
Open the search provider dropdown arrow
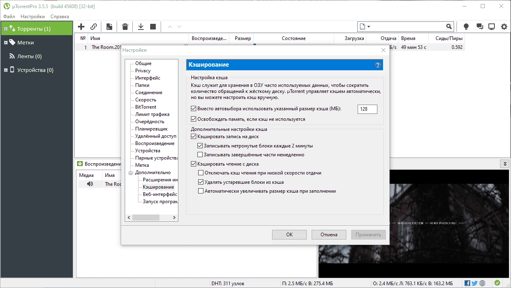pyautogui.click(x=369, y=27)
